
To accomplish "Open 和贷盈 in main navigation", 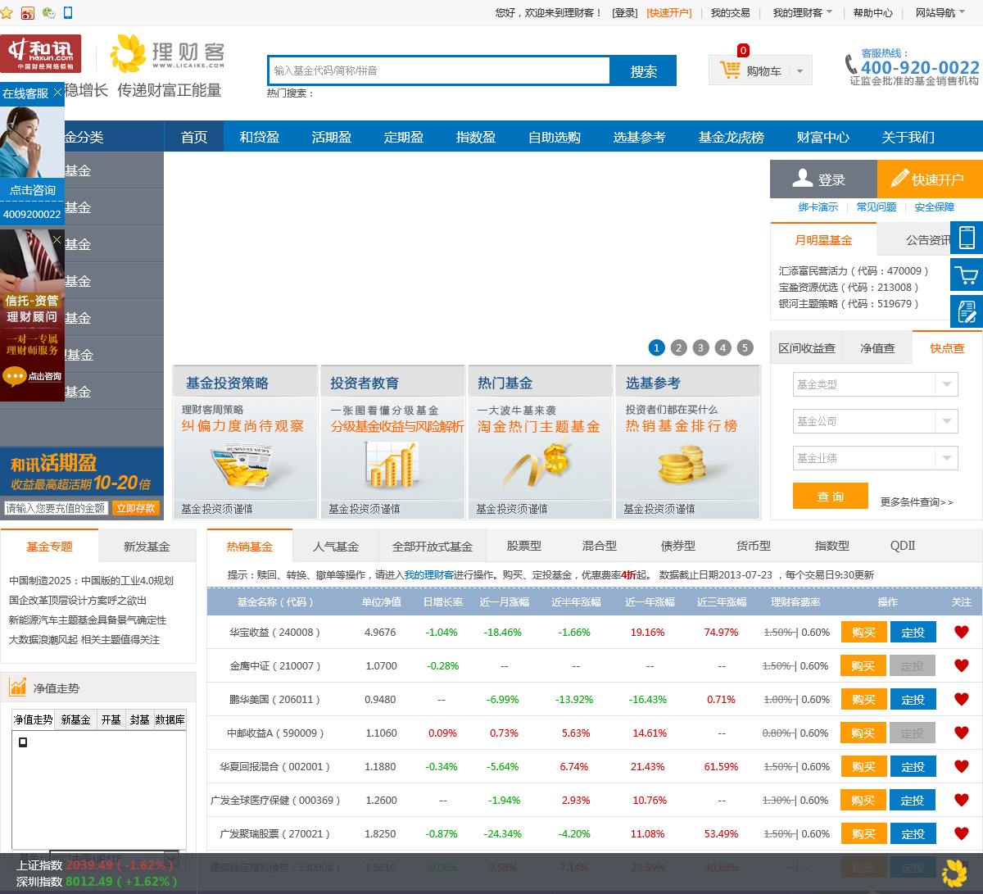I will click(260, 137).
